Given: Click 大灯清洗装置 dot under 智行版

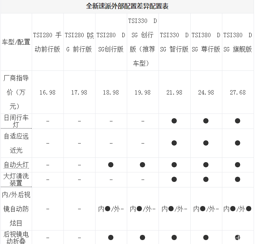Looking at the screenshot, I should coord(174,179).
